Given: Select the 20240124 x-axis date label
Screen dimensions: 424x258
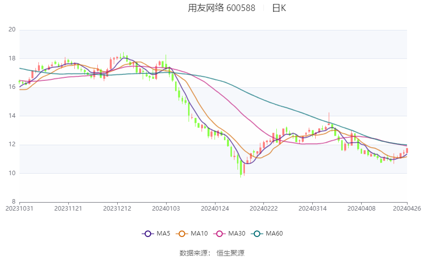Looking at the screenshot, I should click(215, 209).
